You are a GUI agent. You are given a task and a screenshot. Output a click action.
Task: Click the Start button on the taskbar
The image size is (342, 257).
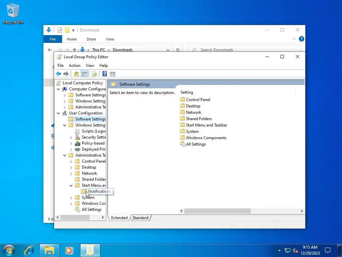click(x=8, y=250)
